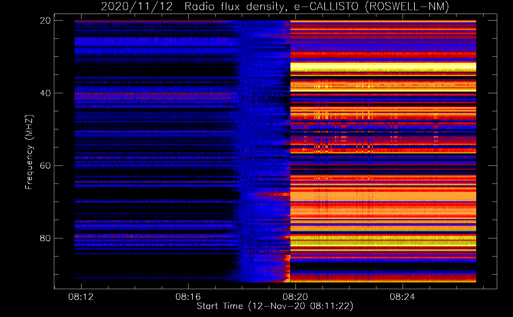Click the 40 frequency tick label
The width and height of the screenshot is (513, 317).
45,93
